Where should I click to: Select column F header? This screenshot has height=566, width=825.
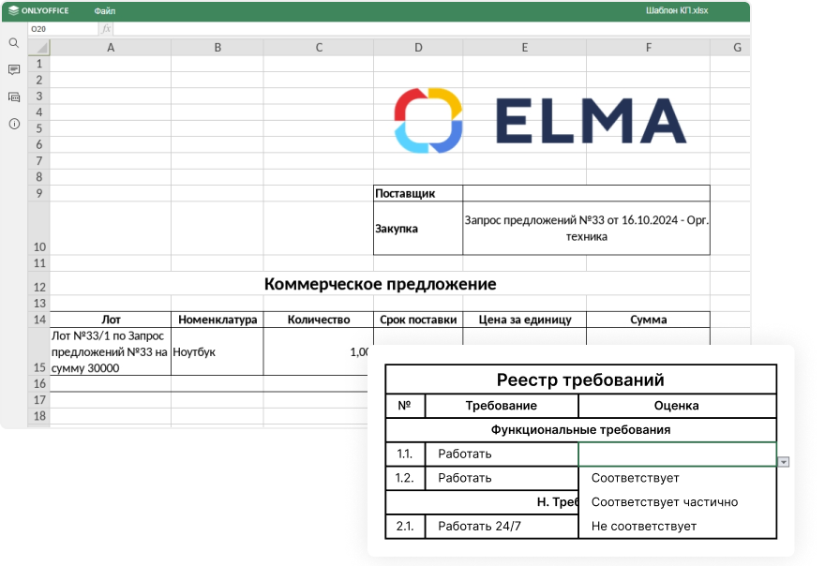[x=648, y=48]
